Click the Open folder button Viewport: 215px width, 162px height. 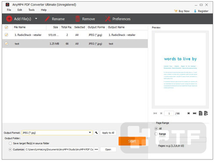coord(108,150)
